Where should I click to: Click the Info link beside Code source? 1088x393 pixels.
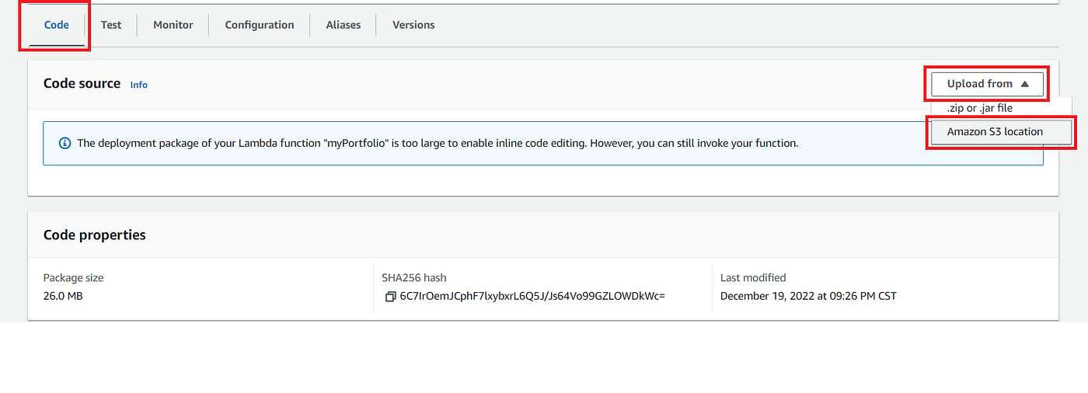pos(138,85)
